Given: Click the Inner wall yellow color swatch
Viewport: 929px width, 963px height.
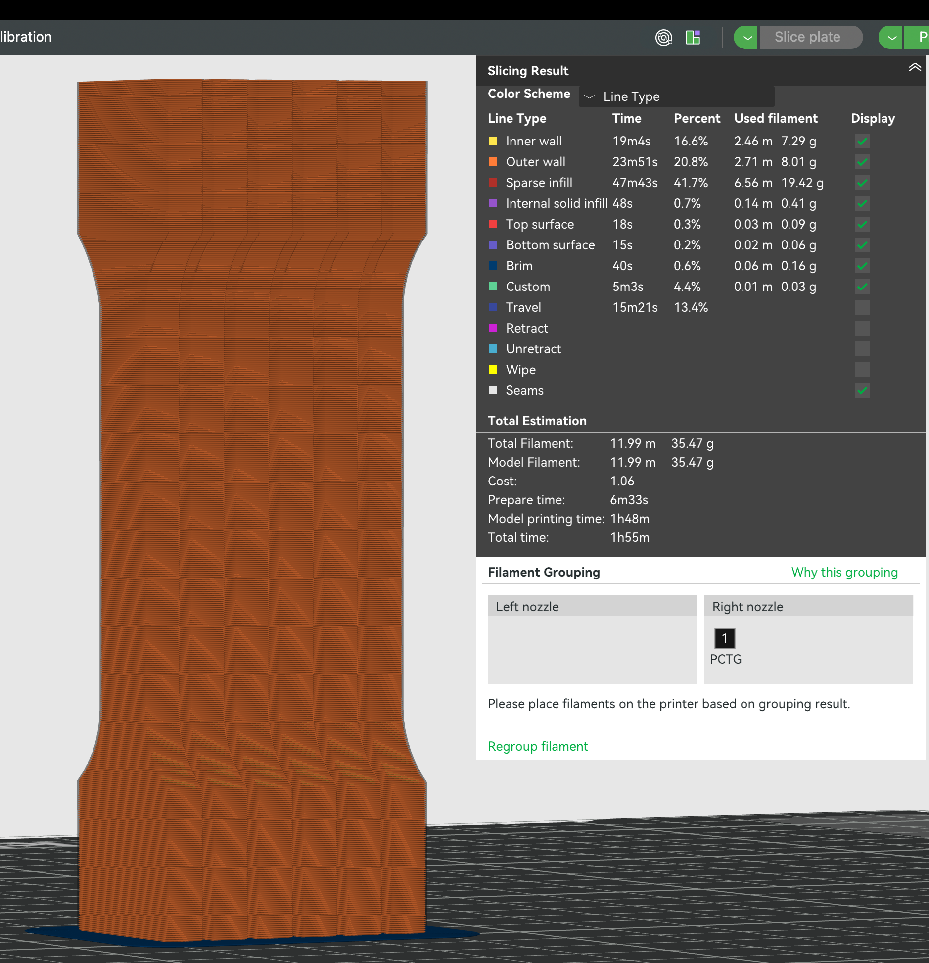Looking at the screenshot, I should point(493,141).
